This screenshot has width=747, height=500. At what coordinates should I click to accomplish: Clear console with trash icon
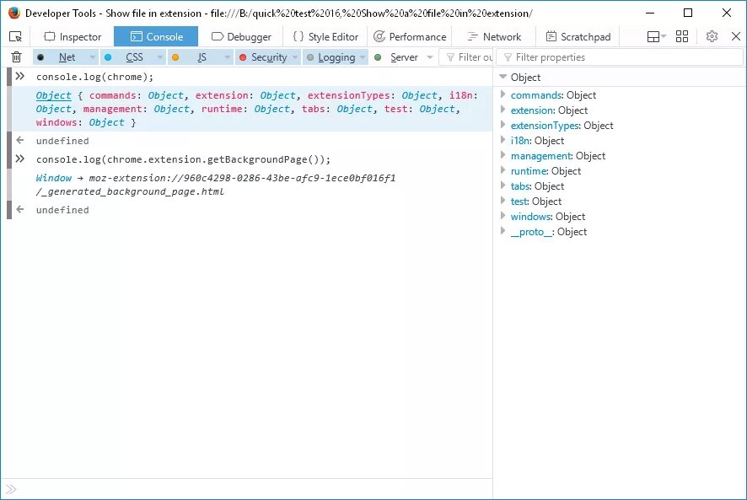16,57
